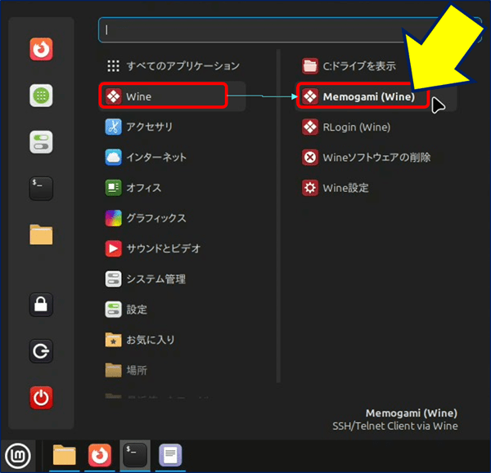
Task: Click the folder icon for C:ドライブを表示
Action: pyautogui.click(x=310, y=66)
